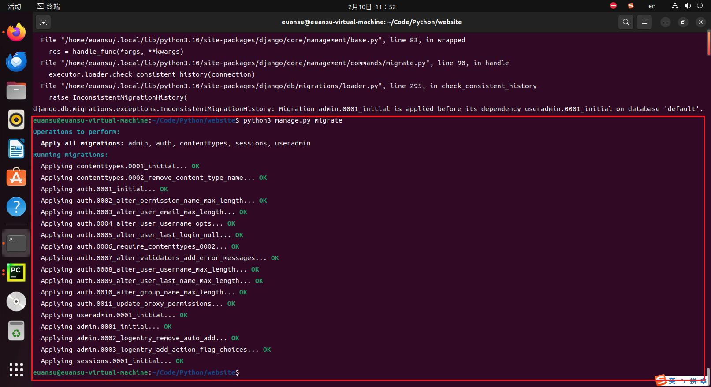The width and height of the screenshot is (711, 387).
Task: Open the Files manager in dock
Action: tap(16, 91)
